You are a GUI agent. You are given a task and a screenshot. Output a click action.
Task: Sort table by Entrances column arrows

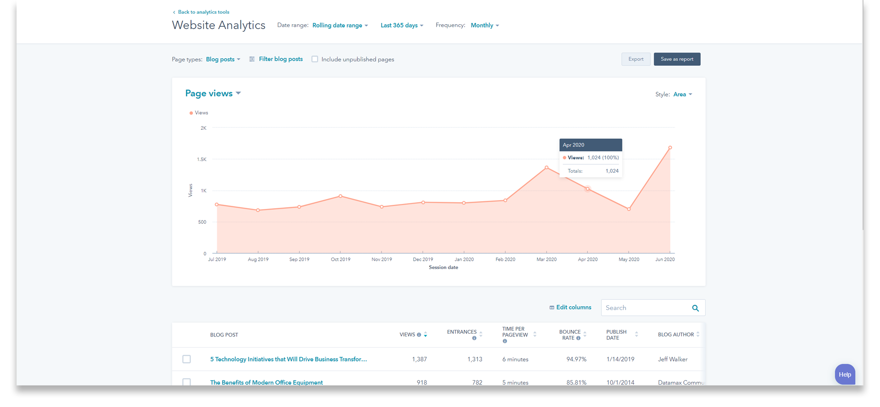pyautogui.click(x=481, y=334)
